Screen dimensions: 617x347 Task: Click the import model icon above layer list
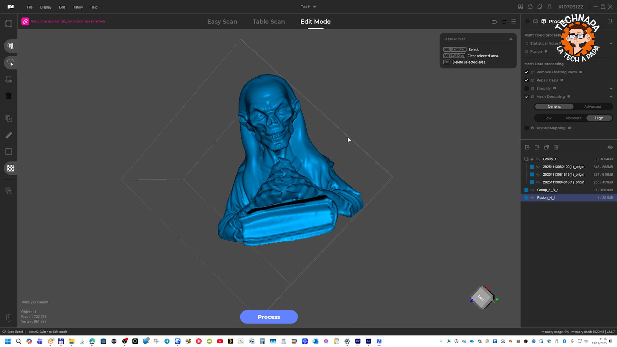(x=527, y=147)
